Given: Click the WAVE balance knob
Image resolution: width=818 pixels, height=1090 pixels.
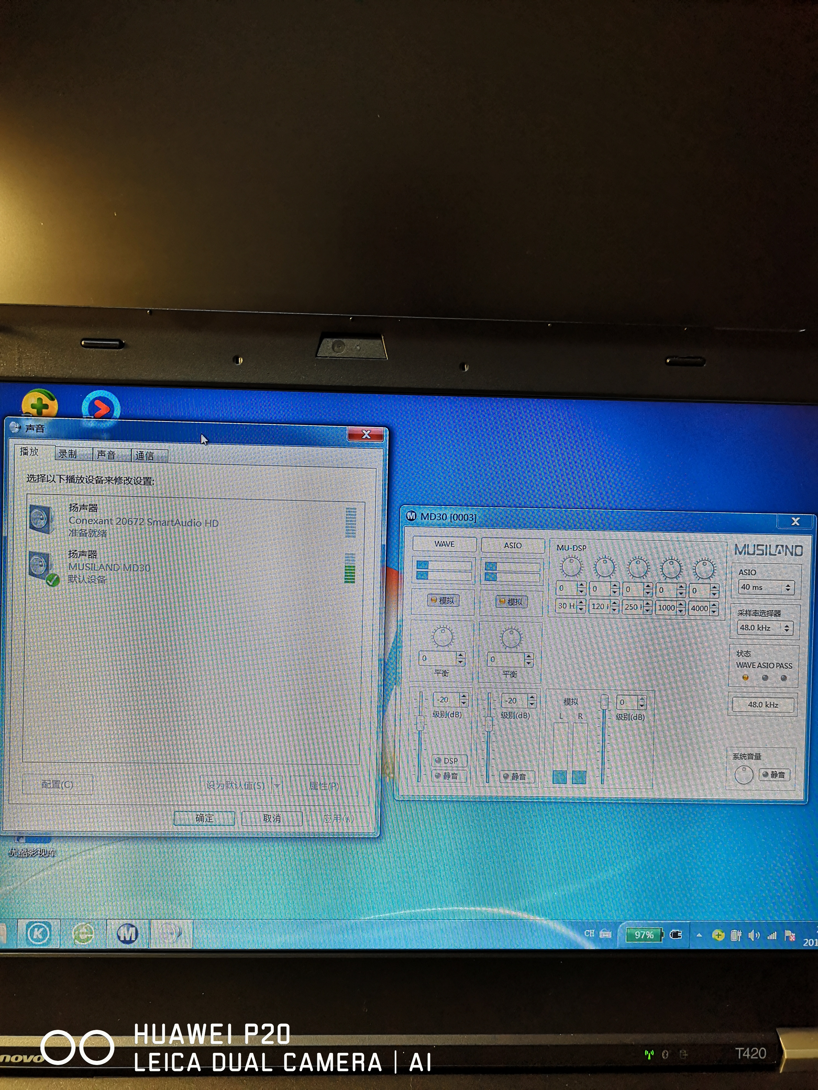Looking at the screenshot, I should [442, 637].
